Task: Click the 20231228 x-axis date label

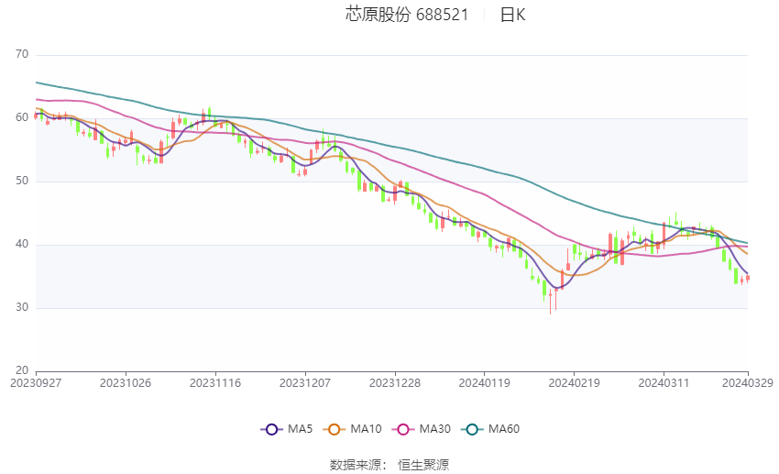Action: (395, 383)
